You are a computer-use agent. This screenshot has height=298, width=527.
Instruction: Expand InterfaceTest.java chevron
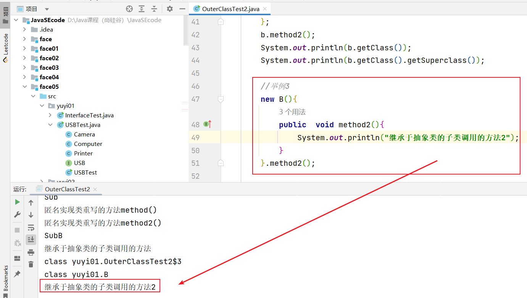(50, 115)
